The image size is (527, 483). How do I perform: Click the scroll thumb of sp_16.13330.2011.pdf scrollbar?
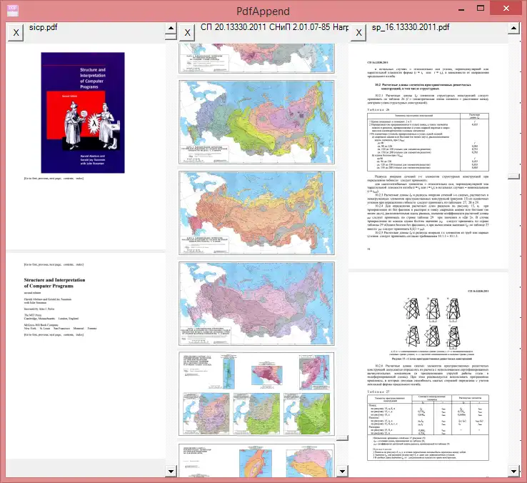513,176
